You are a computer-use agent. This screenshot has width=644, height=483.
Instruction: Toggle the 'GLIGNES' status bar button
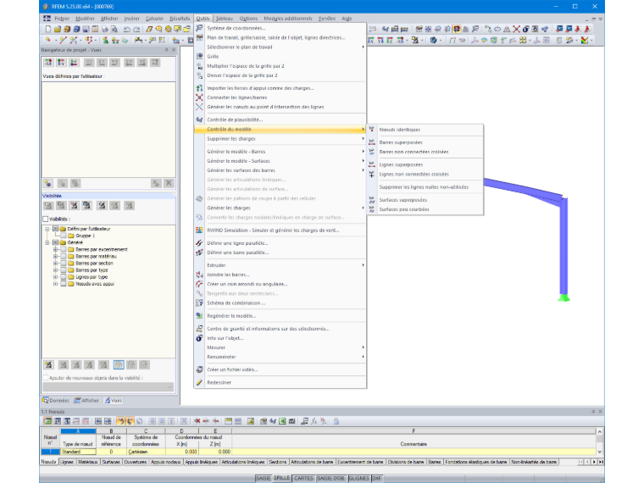click(359, 479)
